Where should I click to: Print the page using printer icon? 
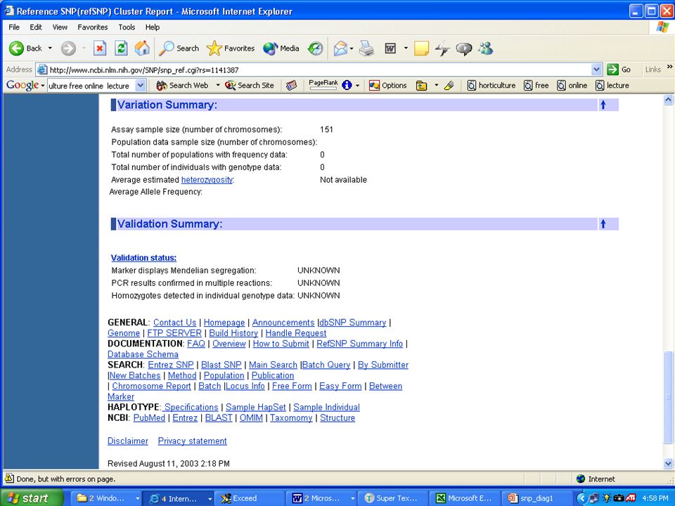366,48
